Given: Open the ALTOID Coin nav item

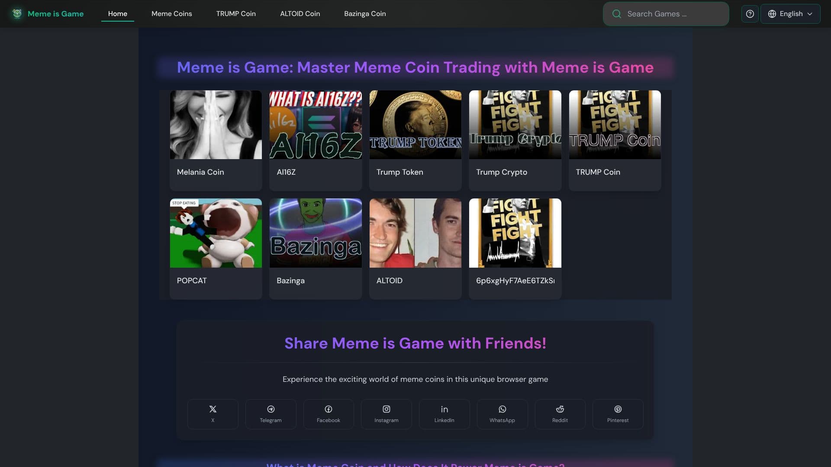Looking at the screenshot, I should click(300, 14).
